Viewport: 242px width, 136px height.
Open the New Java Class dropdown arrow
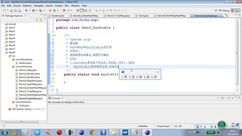(x=58, y=11)
